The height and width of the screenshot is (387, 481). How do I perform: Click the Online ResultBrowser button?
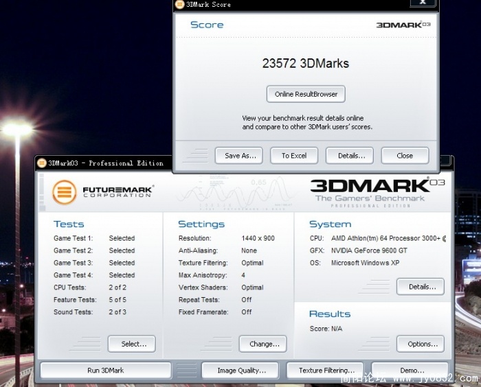[306, 94]
